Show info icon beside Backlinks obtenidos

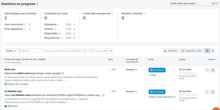[145, 13]
